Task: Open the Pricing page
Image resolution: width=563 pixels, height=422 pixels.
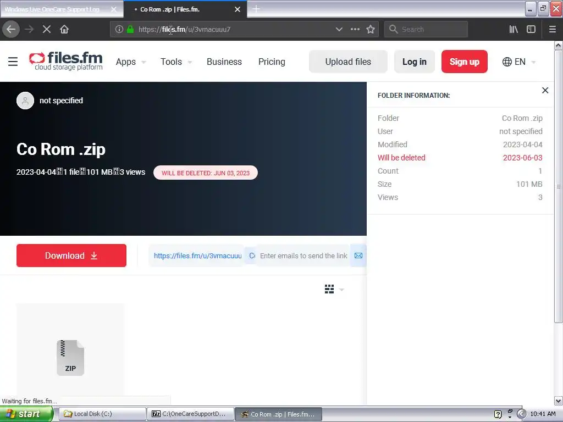Action: (x=272, y=62)
